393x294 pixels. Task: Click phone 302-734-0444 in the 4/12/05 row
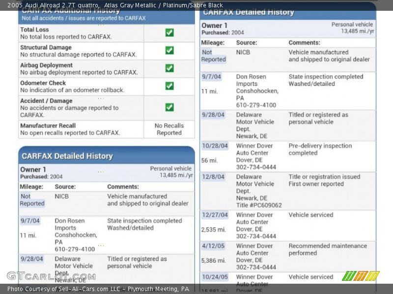coord(256,267)
